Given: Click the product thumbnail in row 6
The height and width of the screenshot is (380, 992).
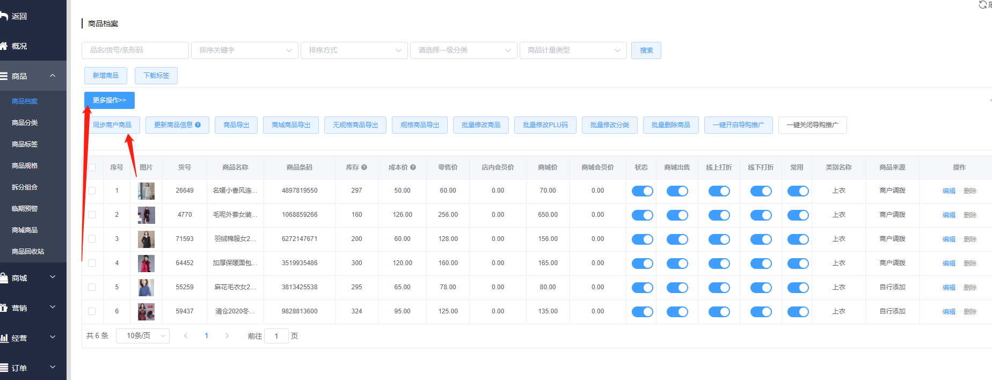Looking at the screenshot, I should pyautogui.click(x=146, y=312).
